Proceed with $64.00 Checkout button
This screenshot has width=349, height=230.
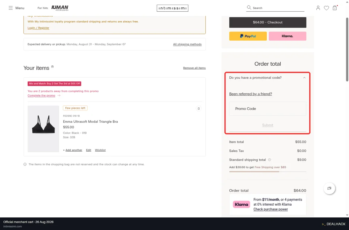pyautogui.click(x=268, y=22)
